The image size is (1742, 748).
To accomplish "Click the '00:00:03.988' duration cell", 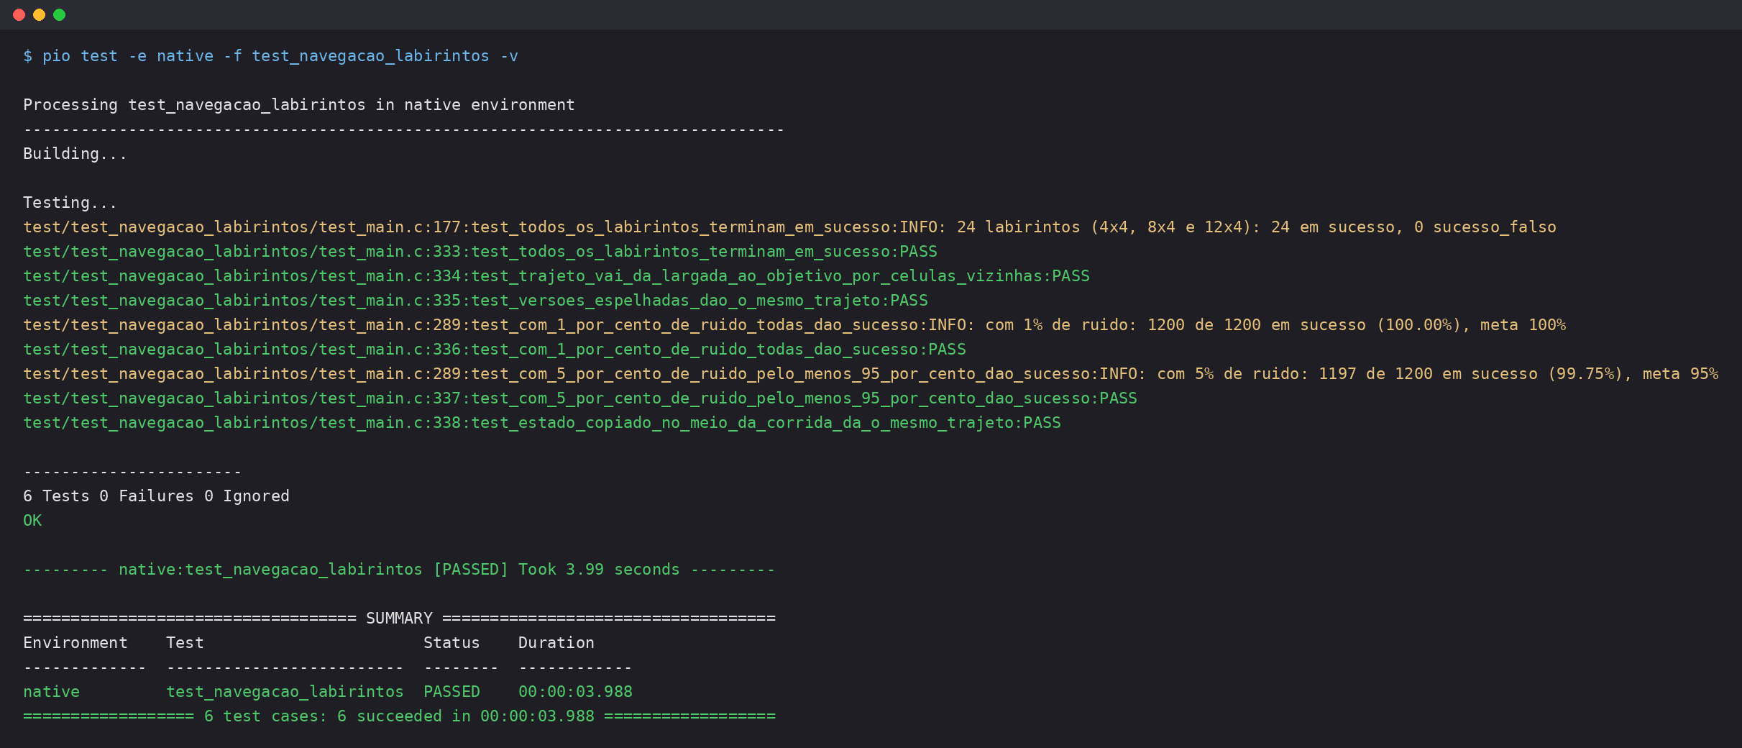I will pos(575,692).
